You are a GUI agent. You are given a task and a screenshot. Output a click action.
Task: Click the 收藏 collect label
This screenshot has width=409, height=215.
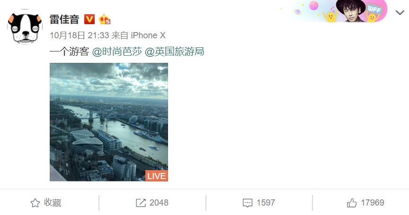[x=53, y=203]
